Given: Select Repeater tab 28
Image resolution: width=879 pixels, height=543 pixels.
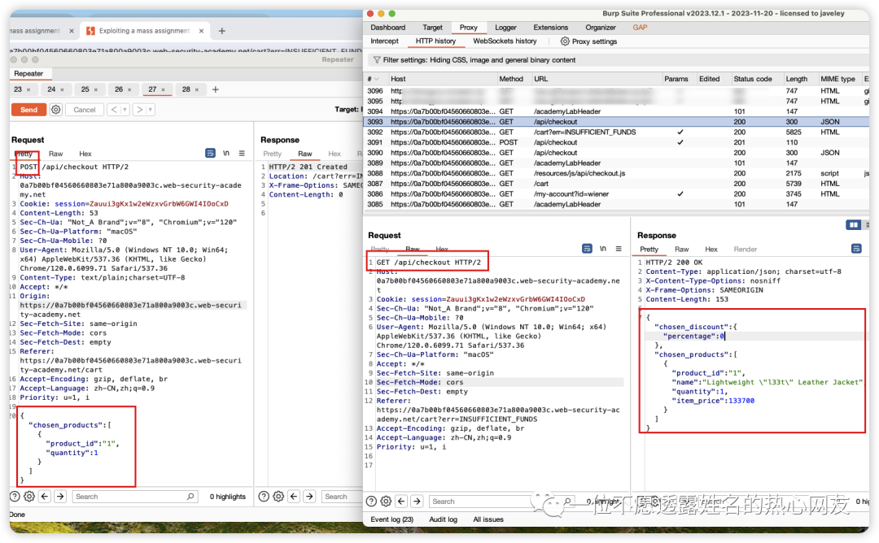Looking at the screenshot, I should coord(186,89).
